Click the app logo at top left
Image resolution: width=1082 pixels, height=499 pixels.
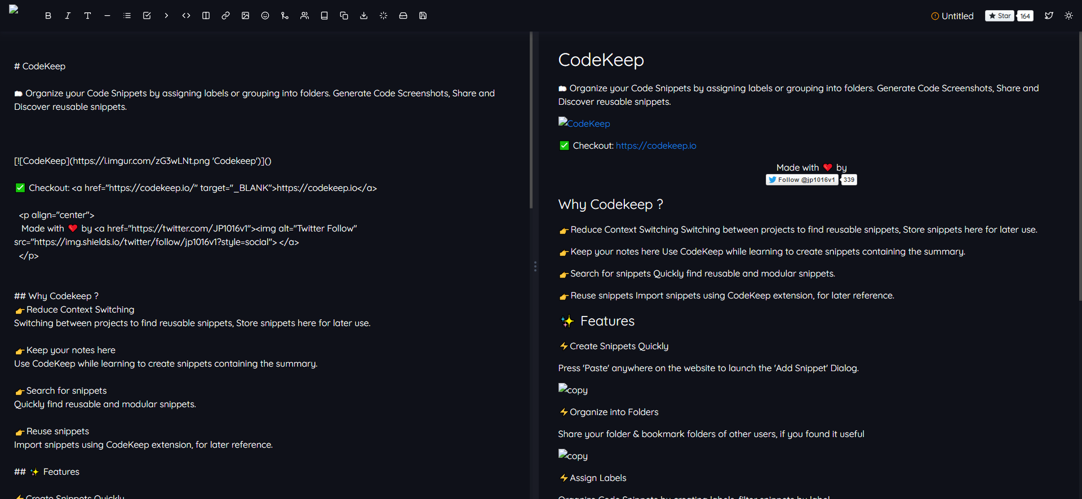point(14,9)
